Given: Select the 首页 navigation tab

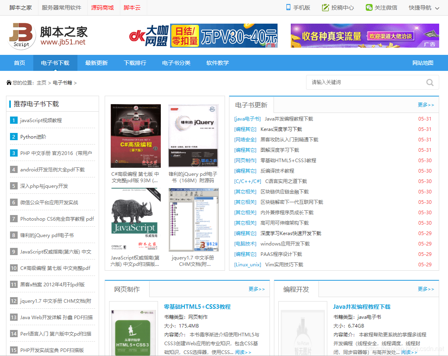Looking at the screenshot, I should (x=19, y=63).
